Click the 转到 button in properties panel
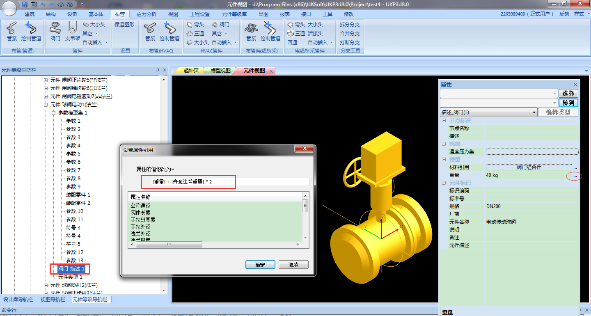 tap(568, 103)
